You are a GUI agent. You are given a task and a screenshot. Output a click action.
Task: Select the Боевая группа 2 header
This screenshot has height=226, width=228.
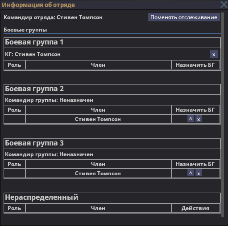pyautogui.click(x=112, y=89)
